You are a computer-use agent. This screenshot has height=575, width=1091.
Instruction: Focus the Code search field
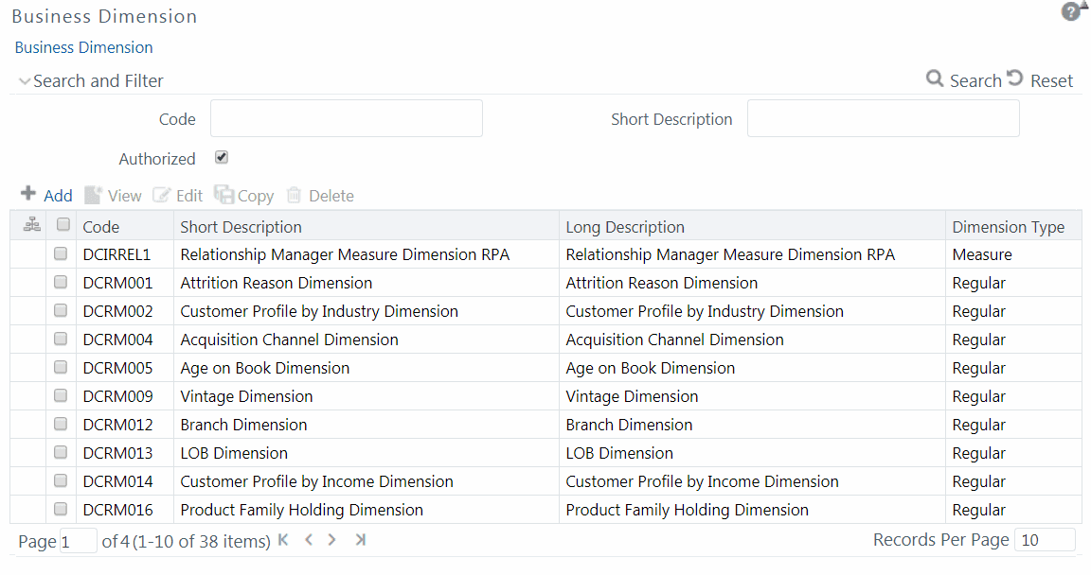[346, 119]
